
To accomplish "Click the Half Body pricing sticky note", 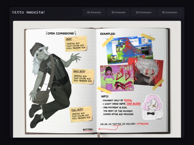I will coord(83,76).
